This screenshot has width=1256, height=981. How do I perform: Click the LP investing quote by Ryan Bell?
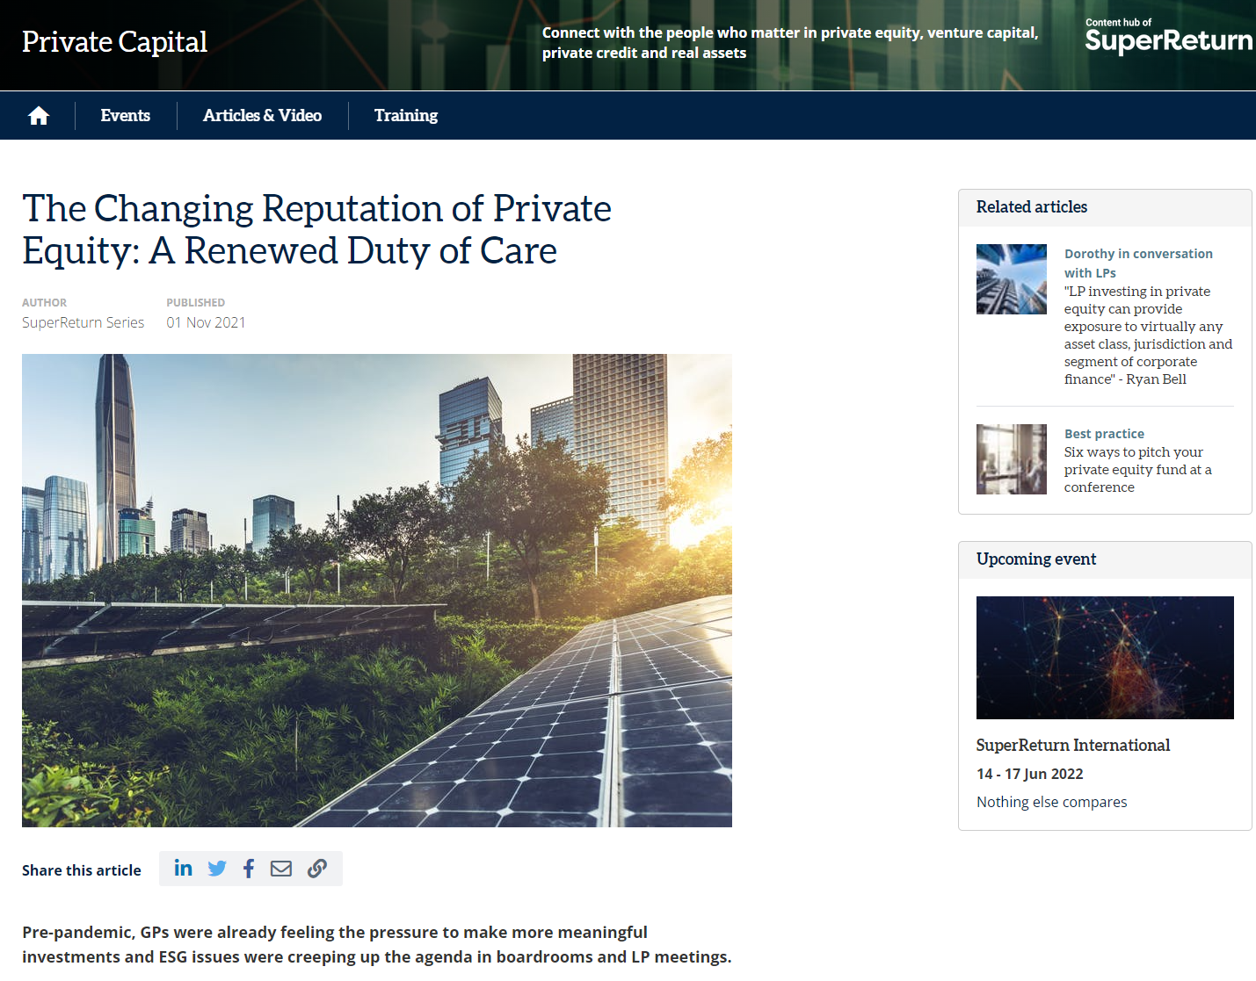click(x=1148, y=335)
